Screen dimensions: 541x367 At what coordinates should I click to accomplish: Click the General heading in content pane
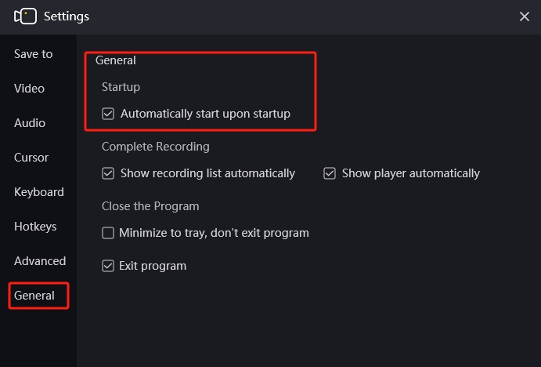116,60
